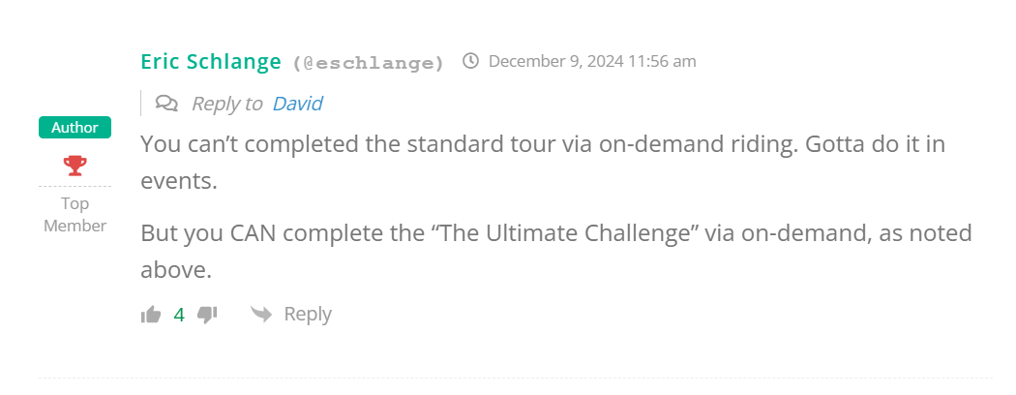Click the speech bubbles icon before Reply to
1016x395 pixels.
pyautogui.click(x=166, y=104)
